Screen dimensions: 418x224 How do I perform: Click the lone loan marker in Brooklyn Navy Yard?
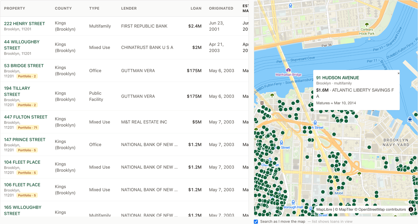coord(369,147)
